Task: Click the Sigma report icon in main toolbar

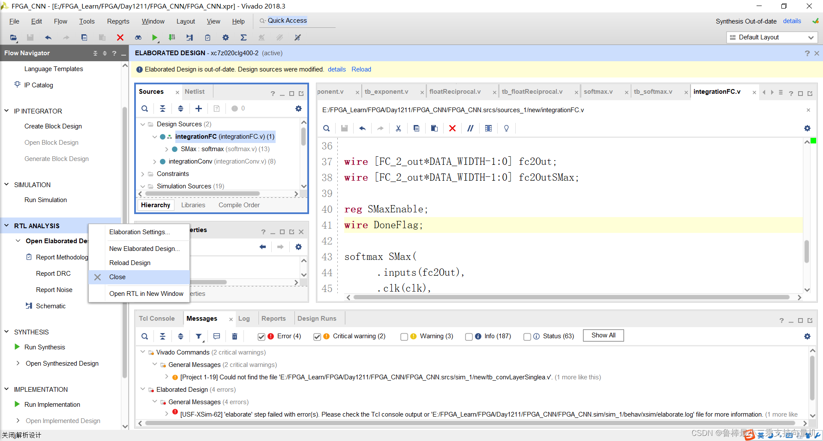Action: (x=243, y=38)
